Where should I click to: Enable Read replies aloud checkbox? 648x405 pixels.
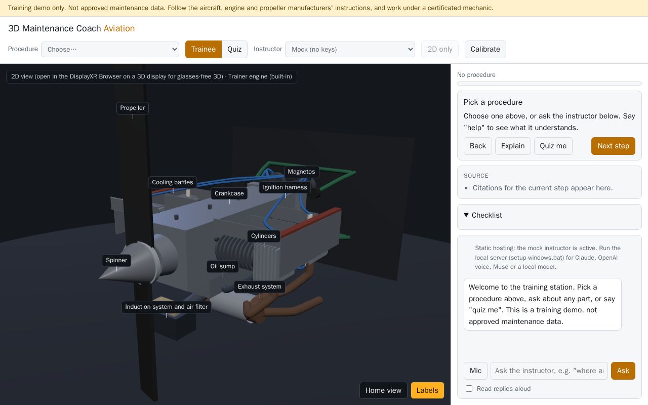(469, 388)
